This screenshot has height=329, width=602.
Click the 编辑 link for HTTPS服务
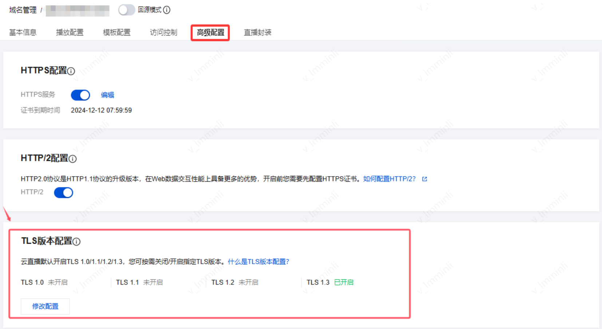[107, 95]
